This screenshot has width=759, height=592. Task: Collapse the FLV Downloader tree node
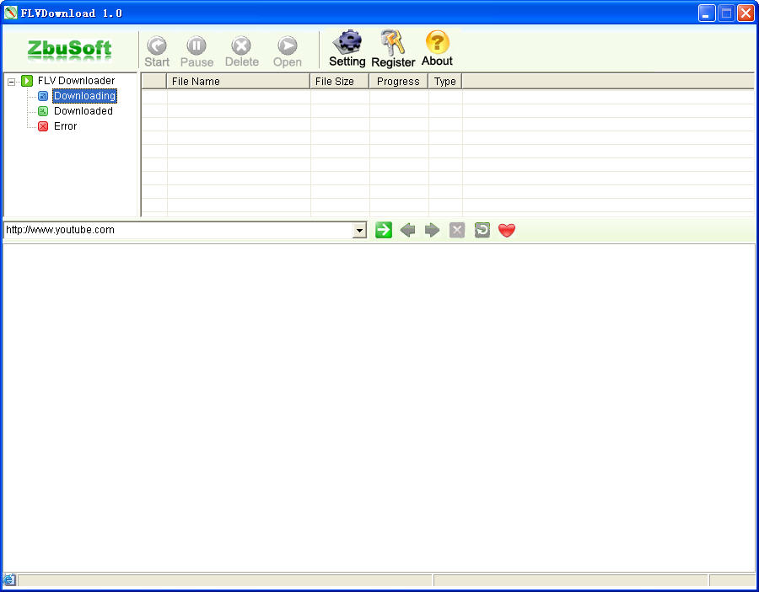(x=12, y=82)
